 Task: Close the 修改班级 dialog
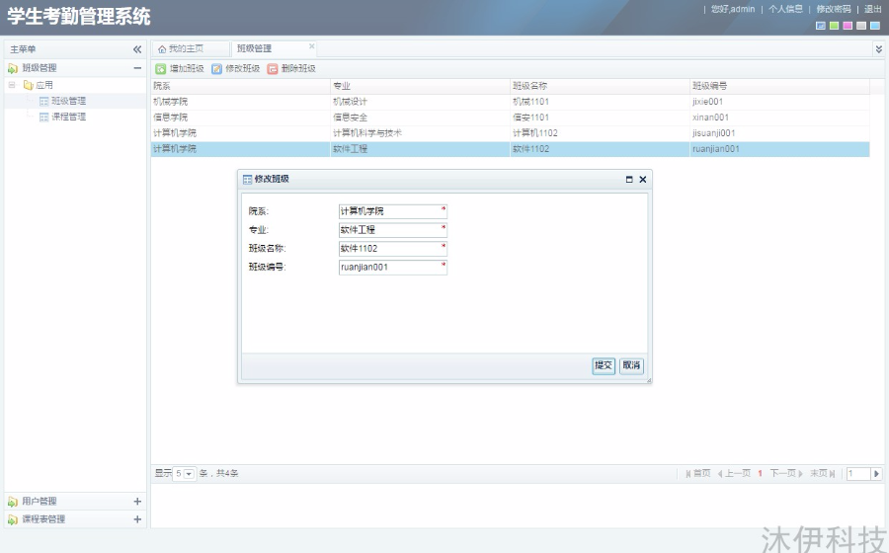pos(642,179)
